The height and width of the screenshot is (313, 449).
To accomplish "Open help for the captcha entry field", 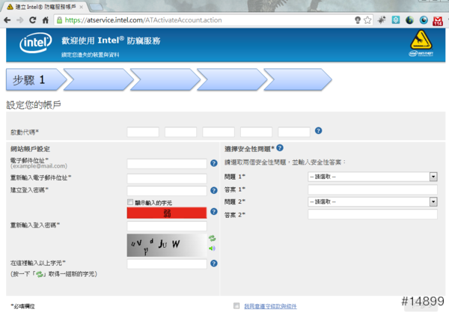I will click(213, 264).
